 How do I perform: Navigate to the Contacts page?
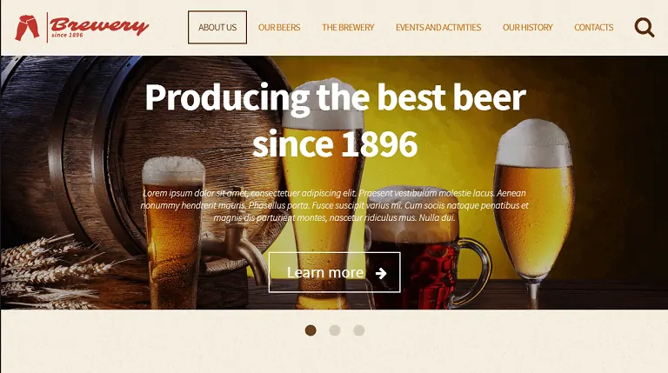pos(594,27)
